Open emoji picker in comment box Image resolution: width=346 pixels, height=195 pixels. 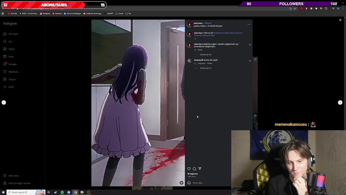(x=189, y=183)
